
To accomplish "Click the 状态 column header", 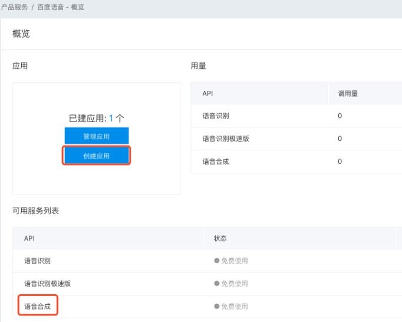I will (220, 238).
